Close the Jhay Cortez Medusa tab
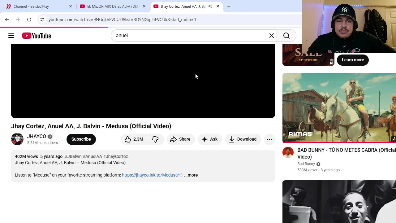The height and width of the screenshot is (223, 396). [x=218, y=6]
